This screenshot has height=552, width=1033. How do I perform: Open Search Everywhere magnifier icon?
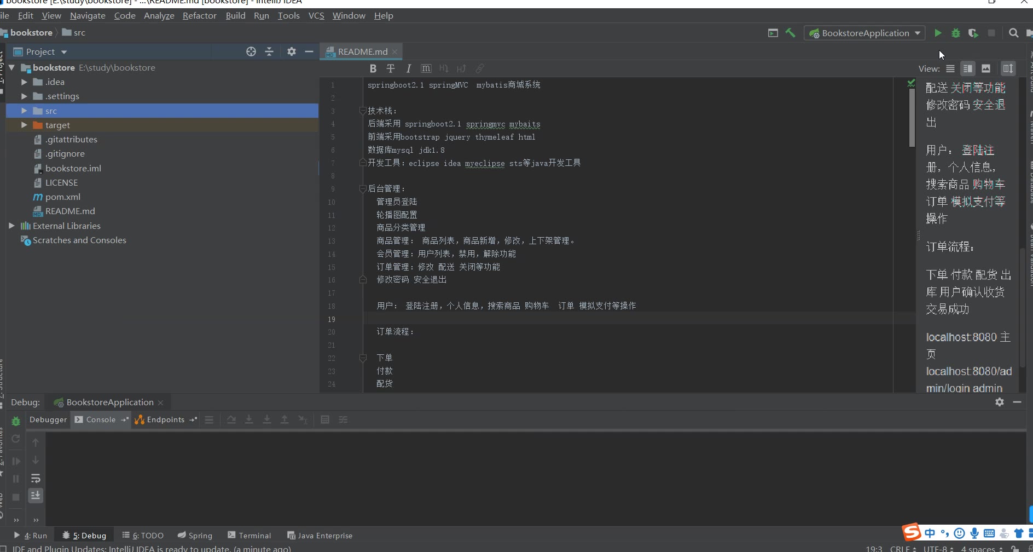(1013, 33)
